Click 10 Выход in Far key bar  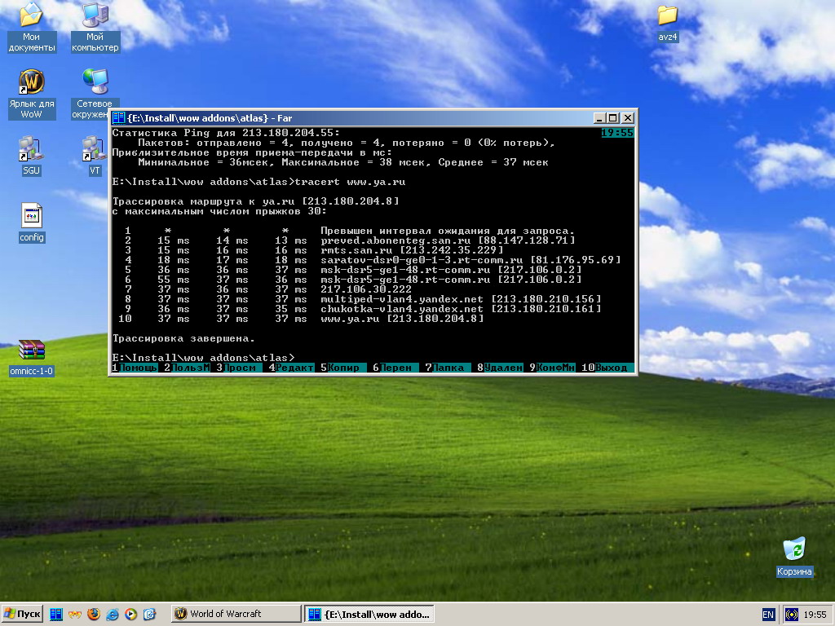coord(607,368)
